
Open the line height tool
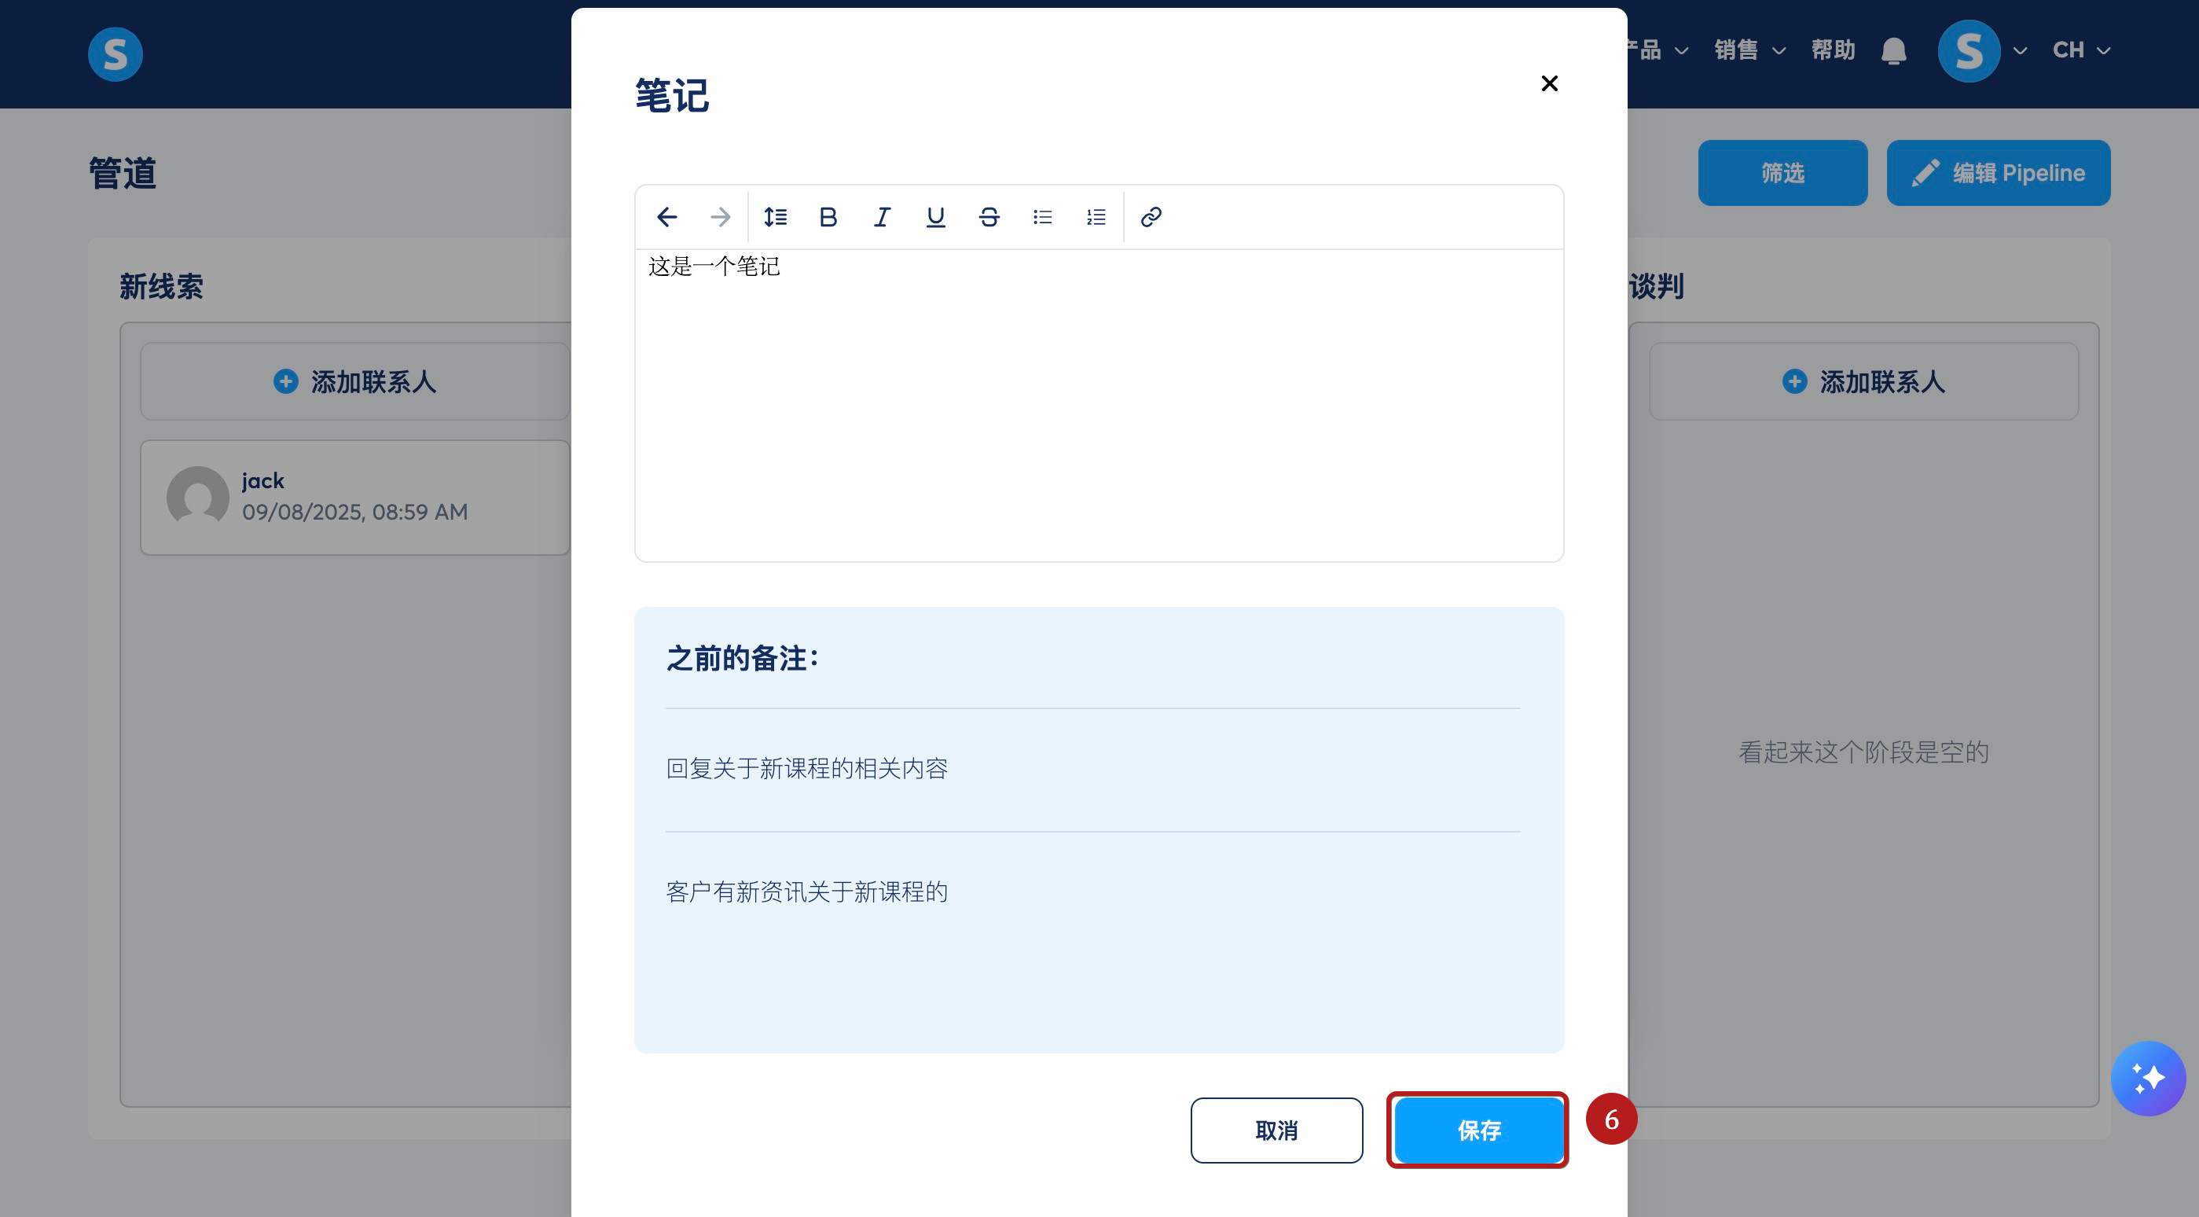pos(775,217)
